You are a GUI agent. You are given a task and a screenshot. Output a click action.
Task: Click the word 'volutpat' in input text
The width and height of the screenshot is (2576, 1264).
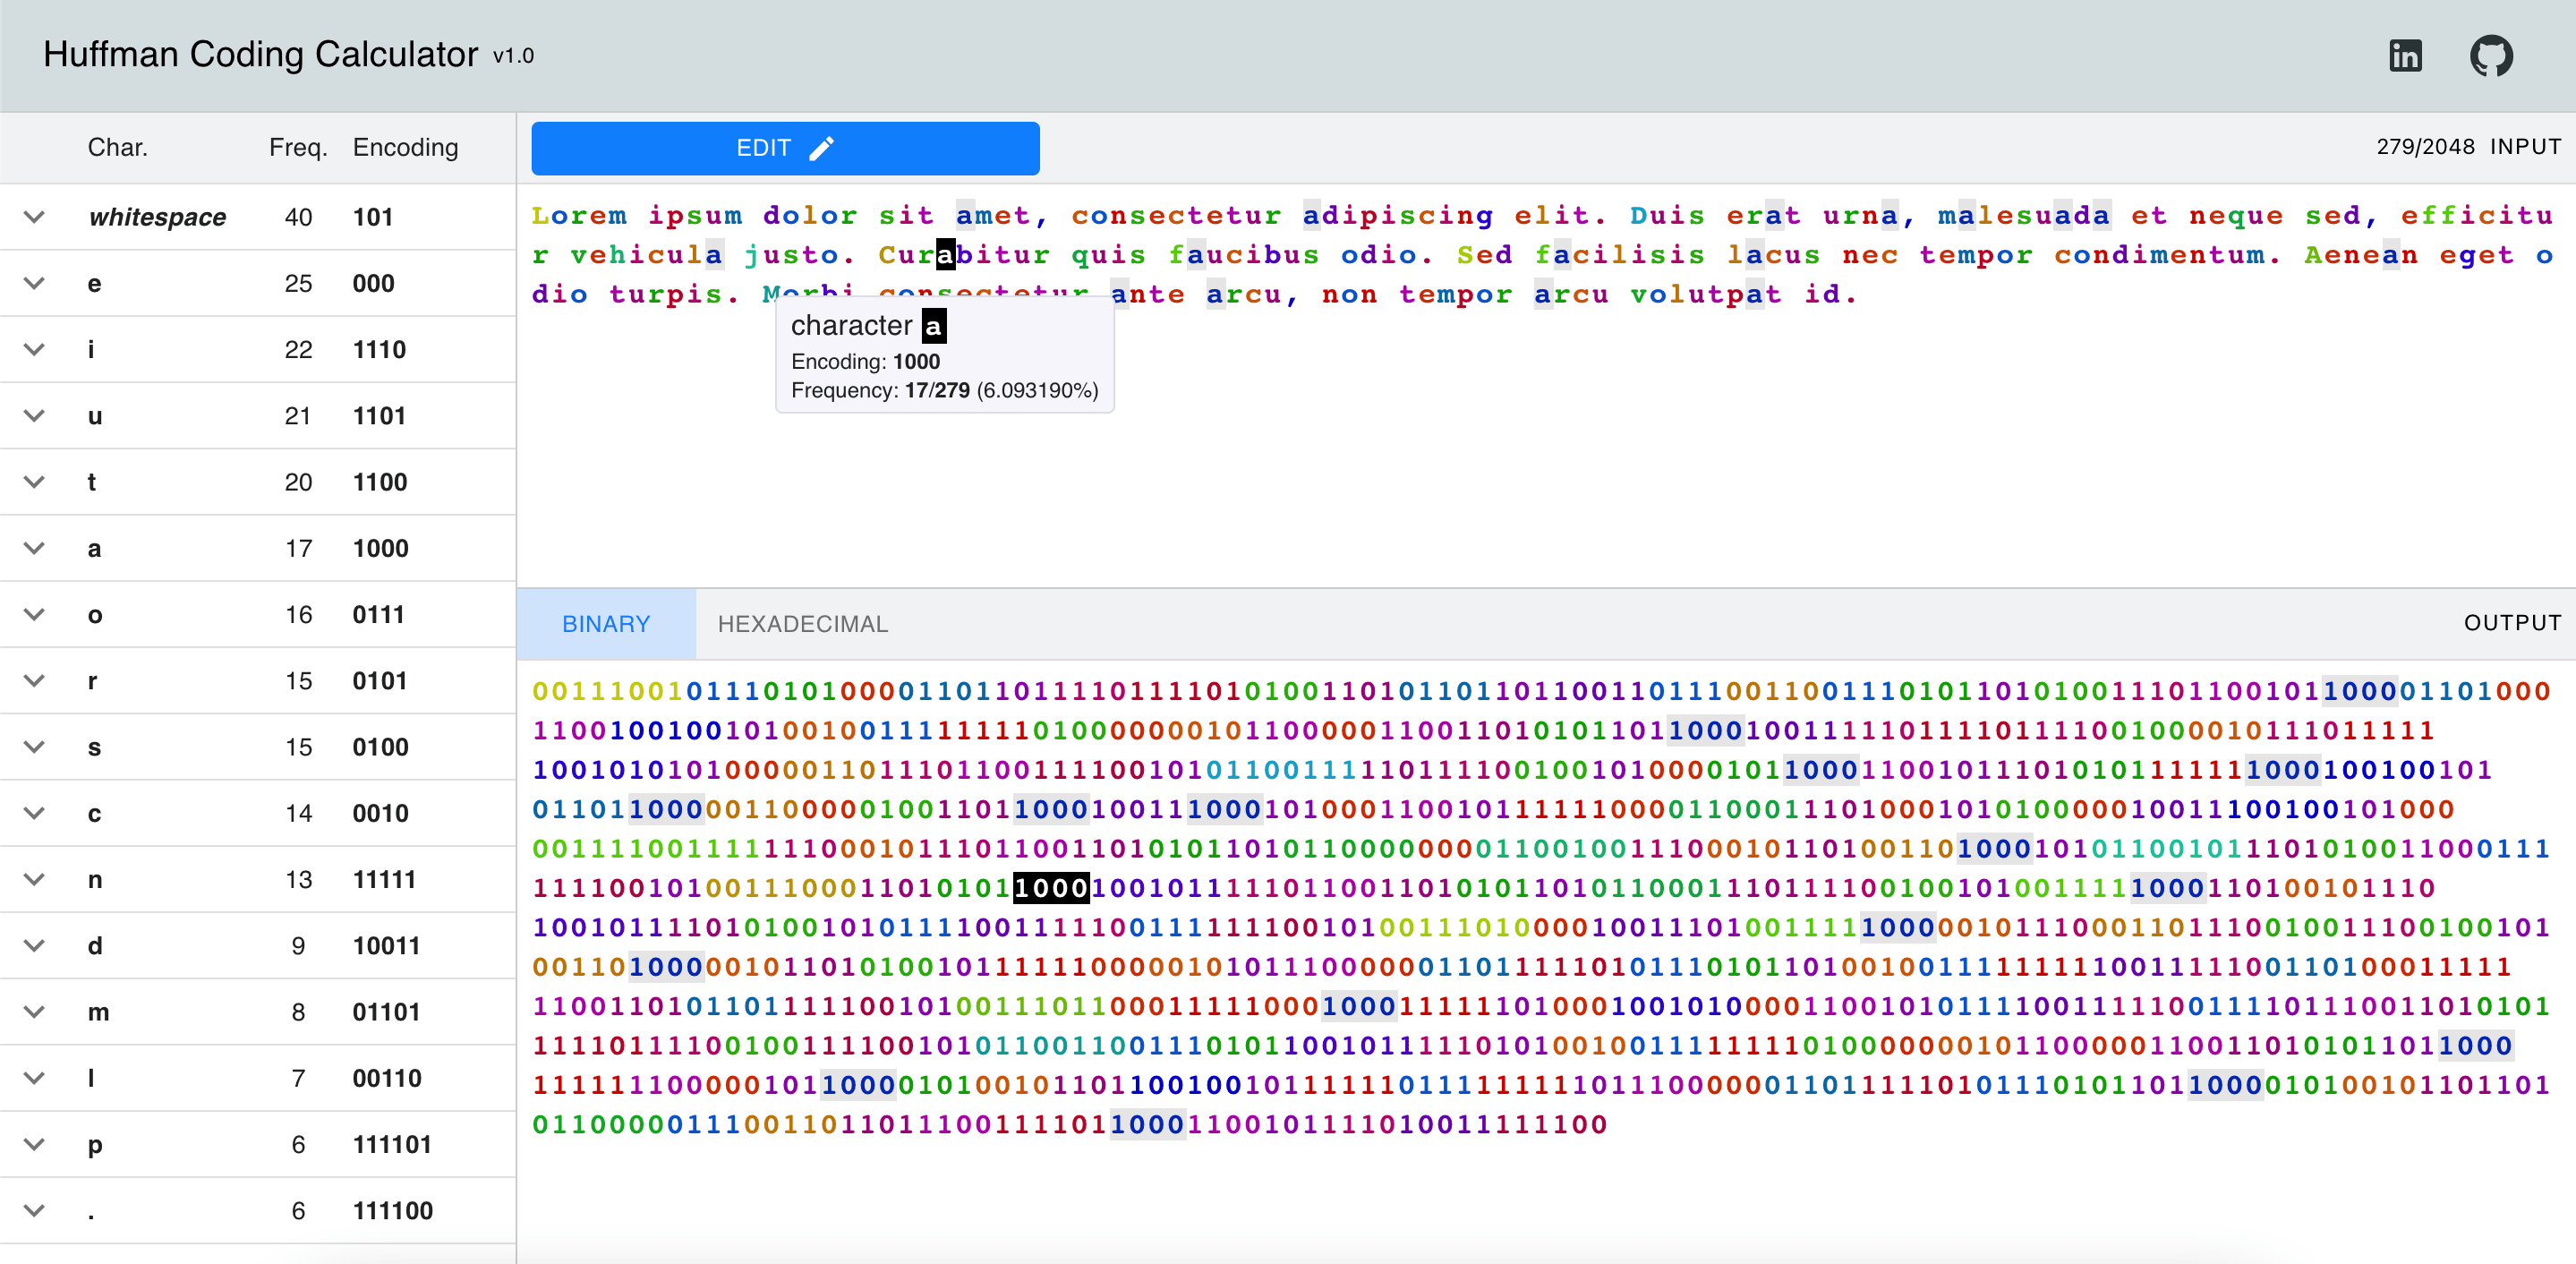click(1706, 294)
